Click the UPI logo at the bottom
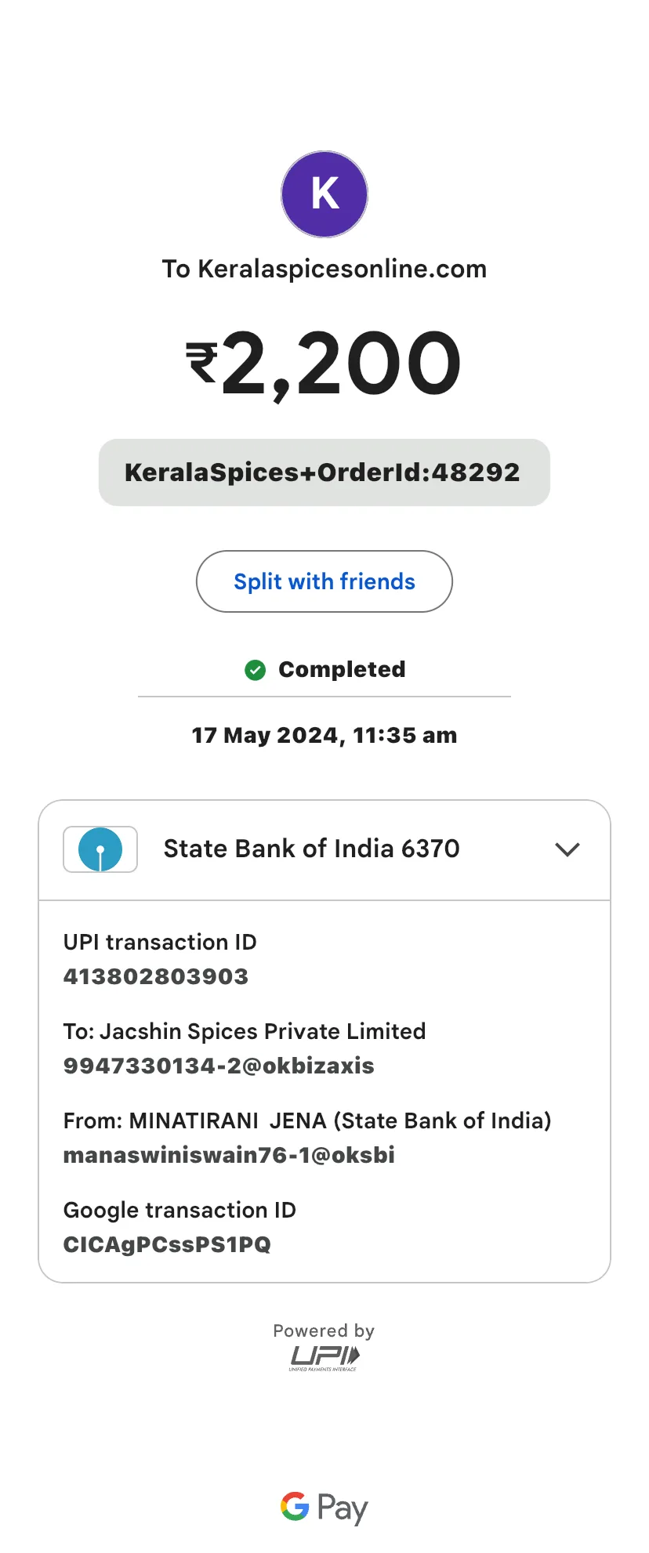 point(324,1358)
